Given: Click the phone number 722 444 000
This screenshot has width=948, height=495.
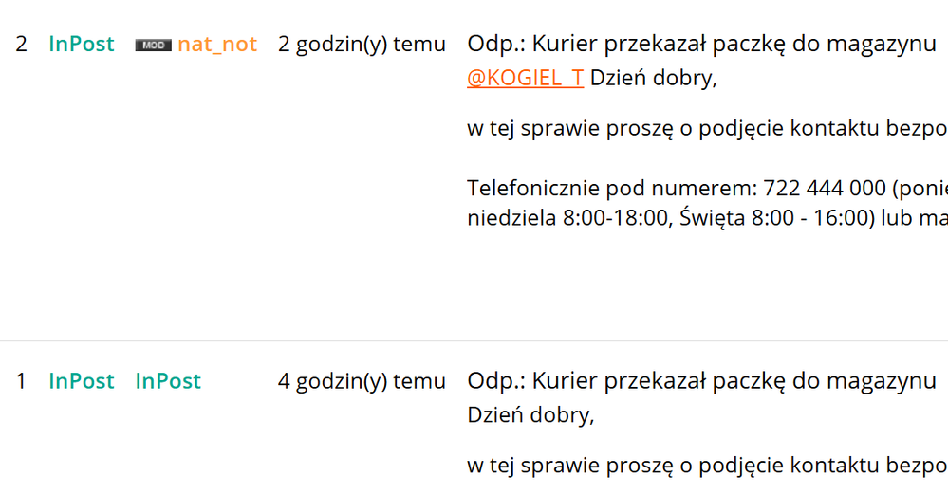Looking at the screenshot, I should (x=825, y=188).
